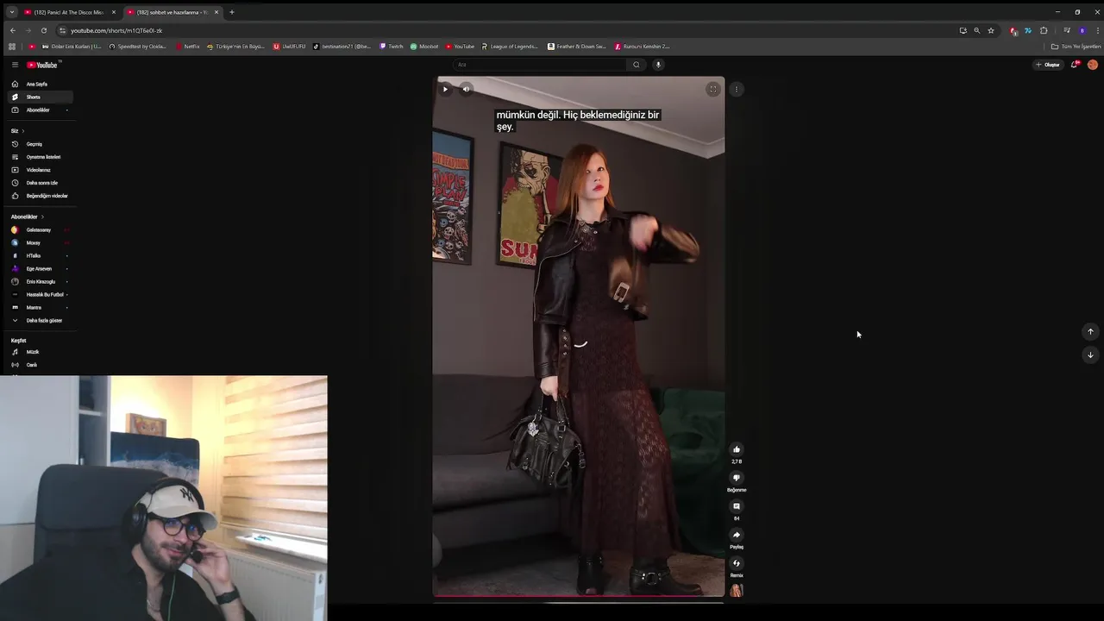The height and width of the screenshot is (621, 1104).
Task: Open the Twitch bookmark
Action: 392,47
